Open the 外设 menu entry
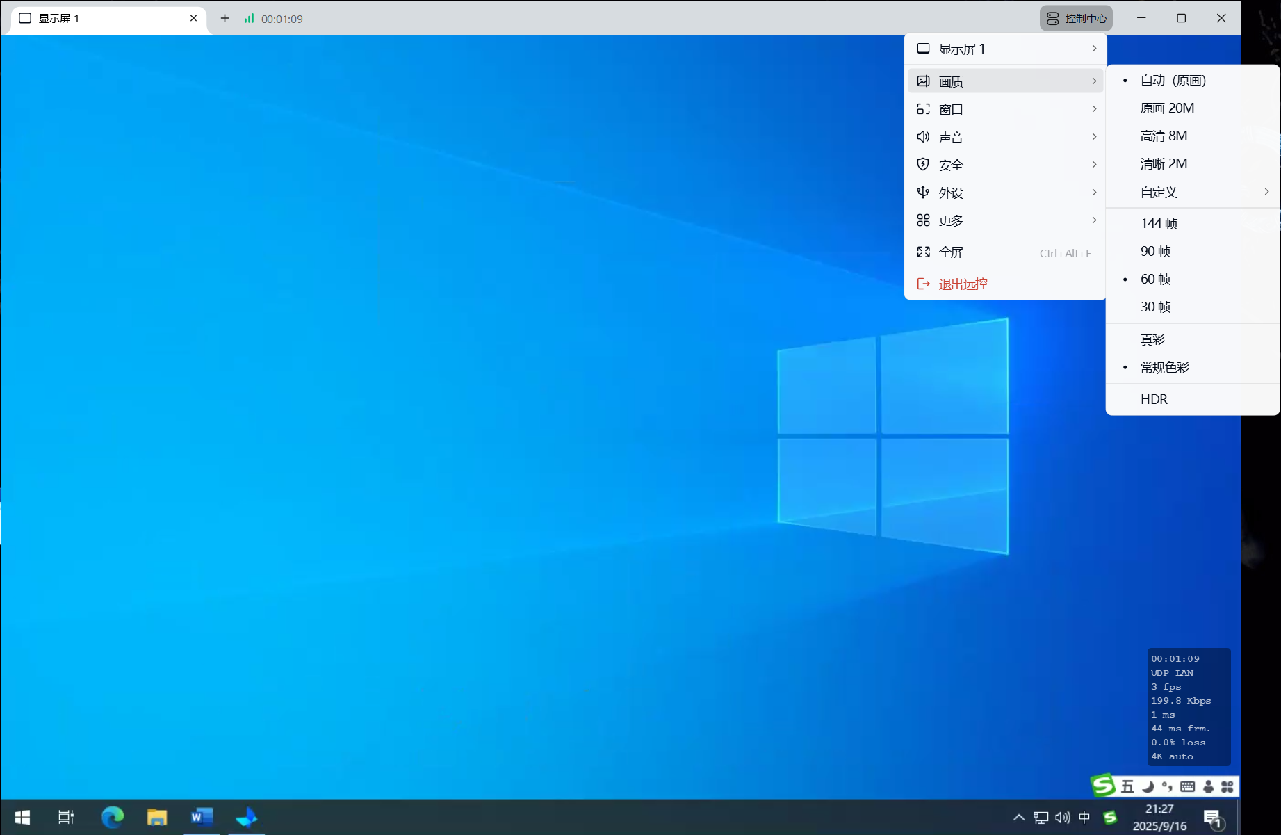 click(x=1005, y=193)
